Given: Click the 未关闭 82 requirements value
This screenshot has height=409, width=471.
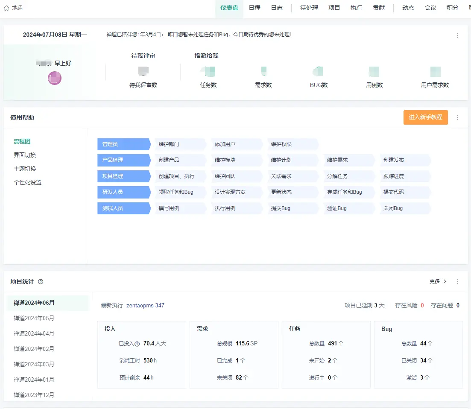Looking at the screenshot, I should 239,377.
